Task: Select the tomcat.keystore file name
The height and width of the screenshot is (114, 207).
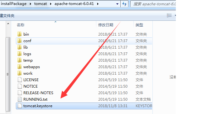Action: [38, 106]
